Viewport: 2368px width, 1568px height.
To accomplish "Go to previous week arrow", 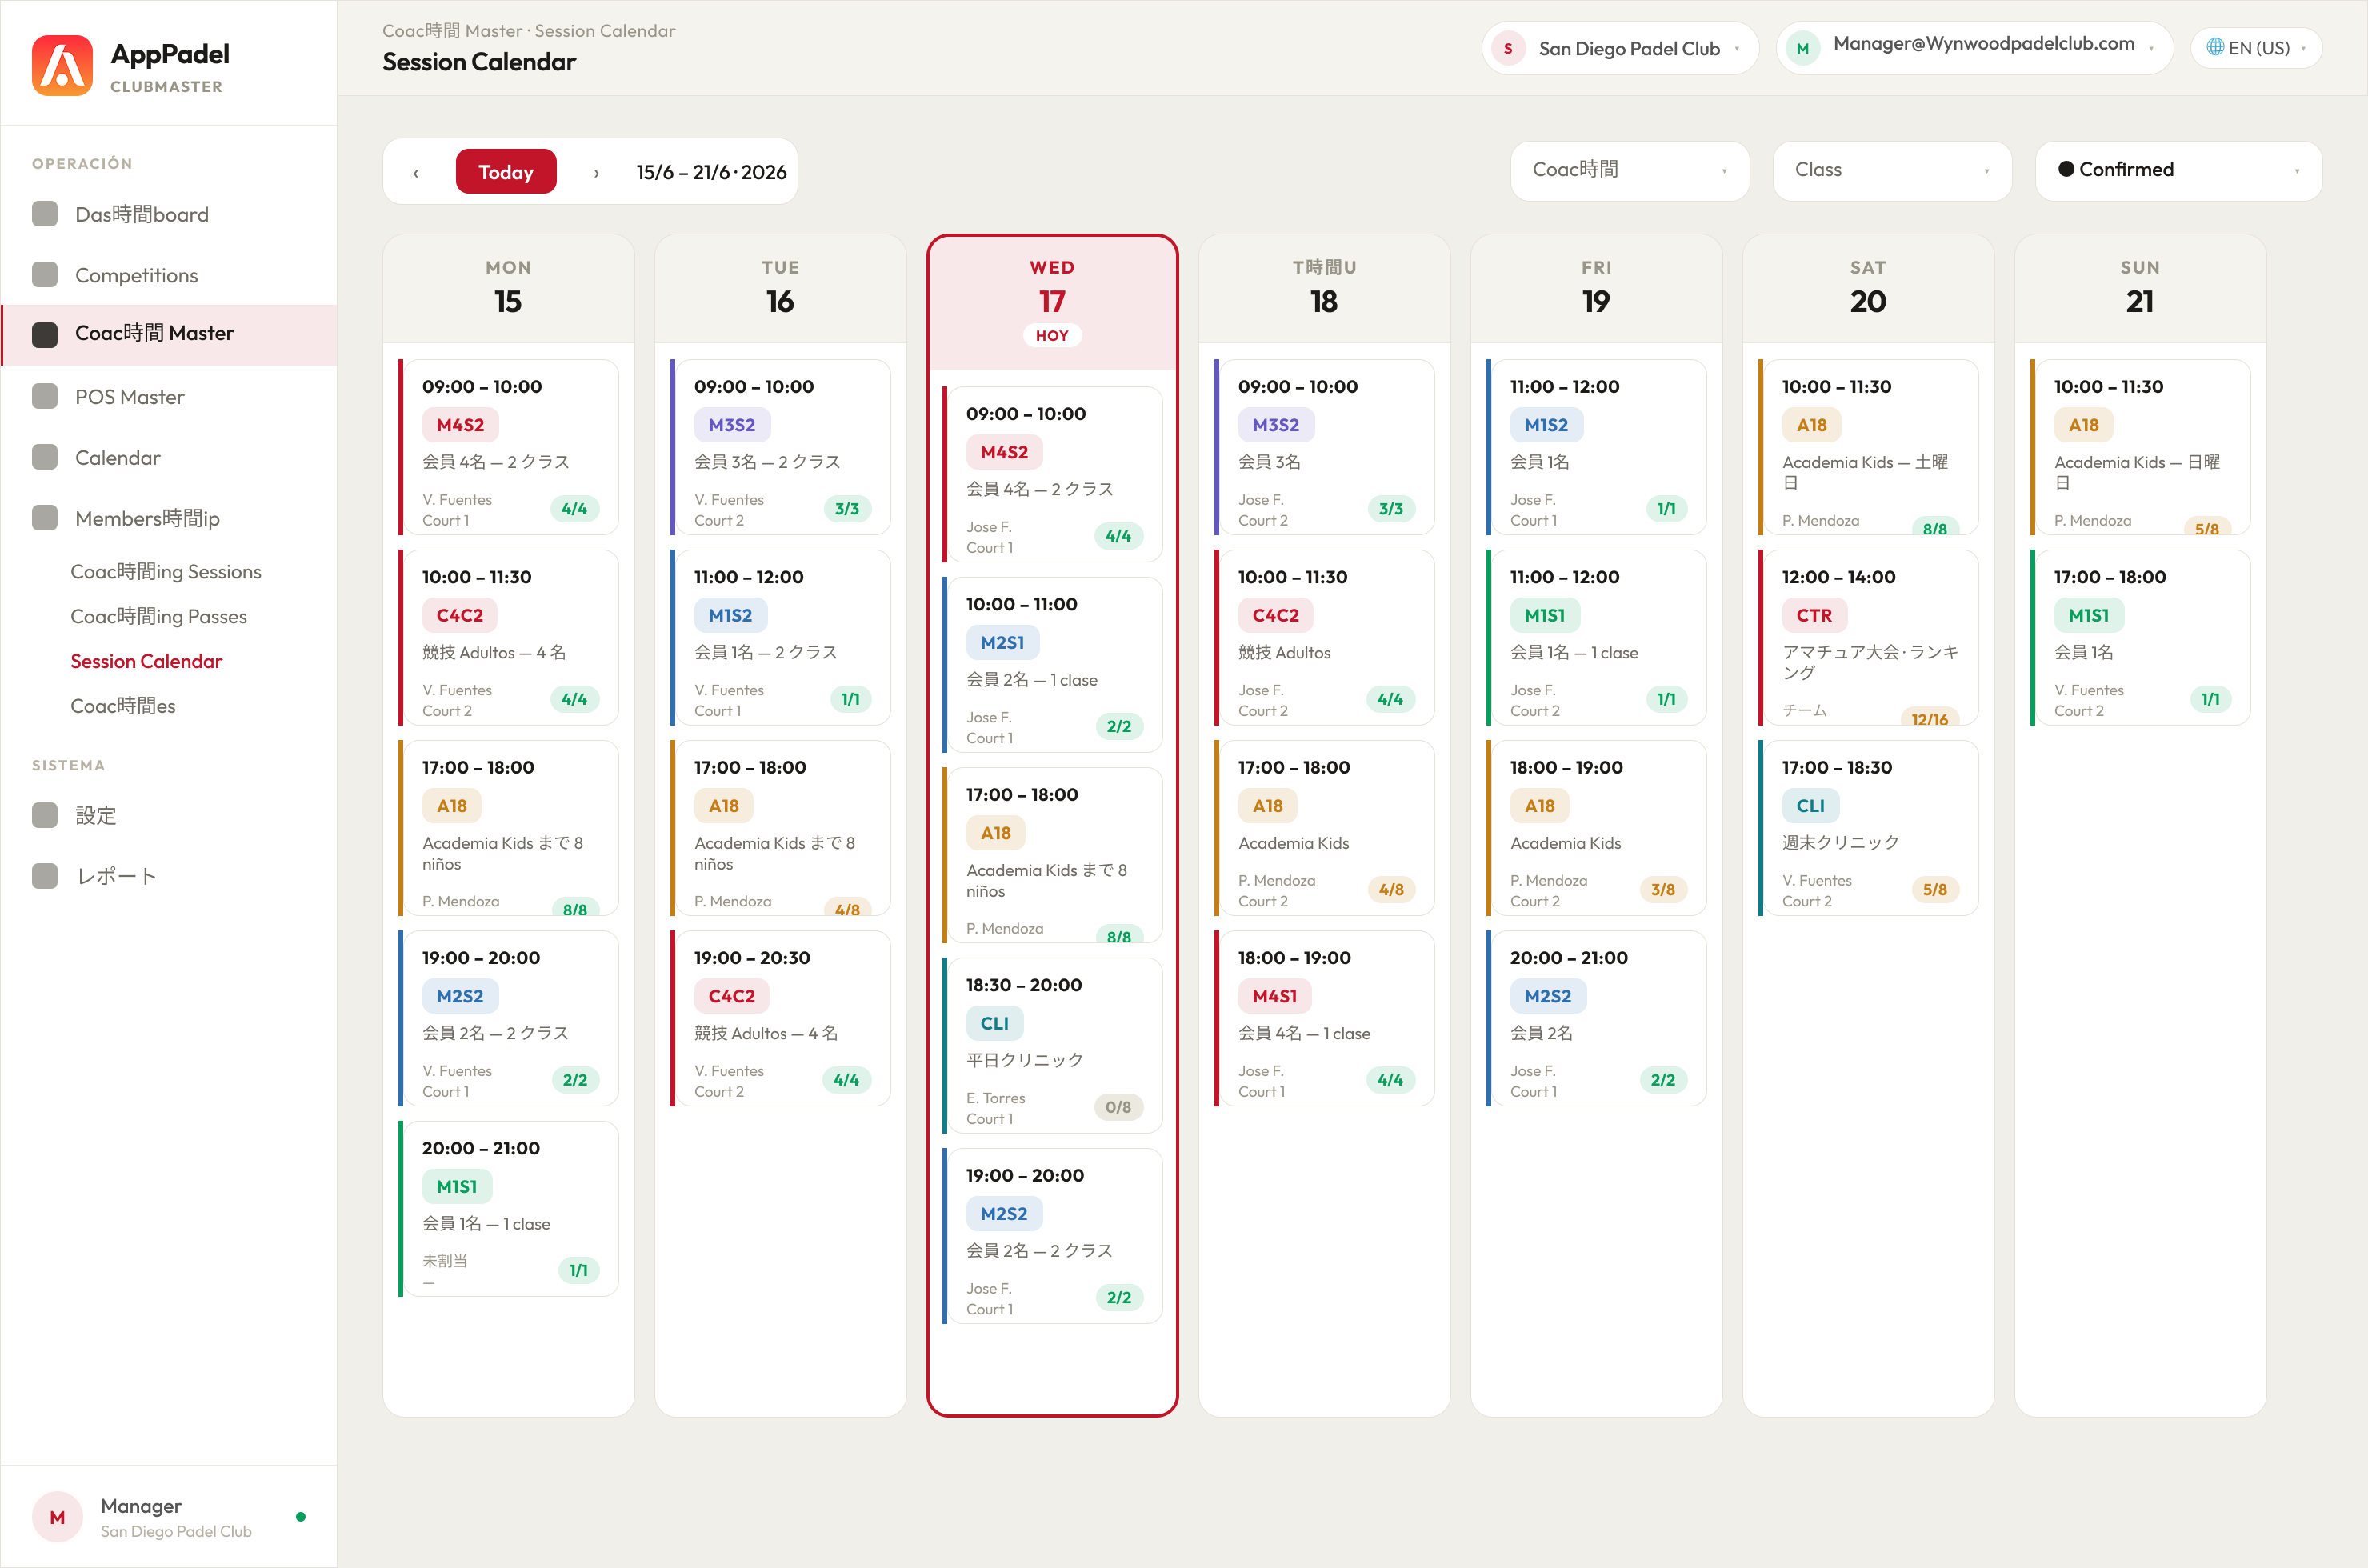I will (416, 172).
